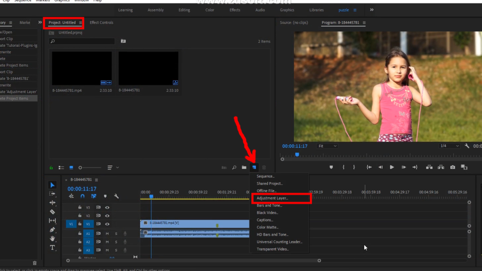
Task: Open the 1/4 playback resolution dropdown
Action: (449, 146)
